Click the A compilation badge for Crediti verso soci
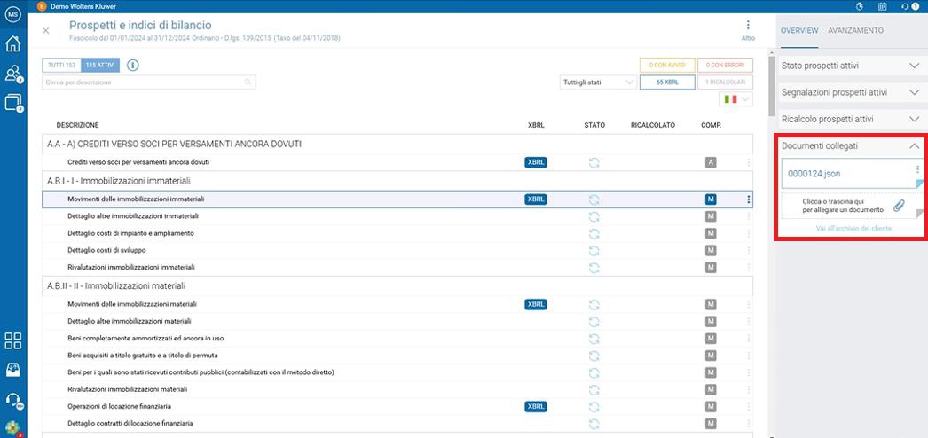Image resolution: width=928 pixels, height=438 pixels. [711, 162]
